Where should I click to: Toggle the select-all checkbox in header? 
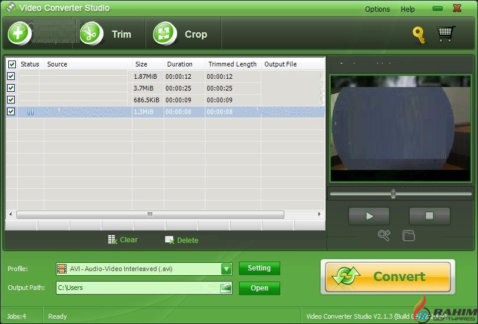pos(12,64)
